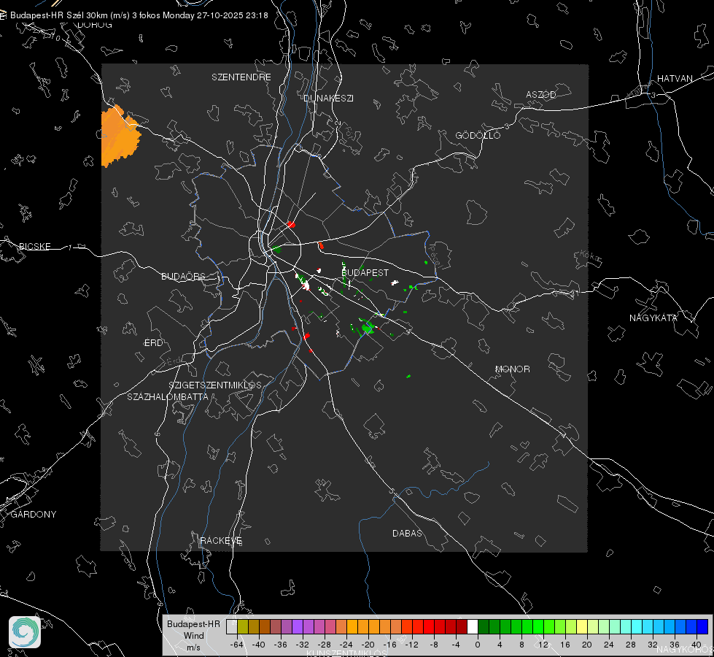
Task: Select the white 0 m/s legend swatch
Action: [x=473, y=626]
